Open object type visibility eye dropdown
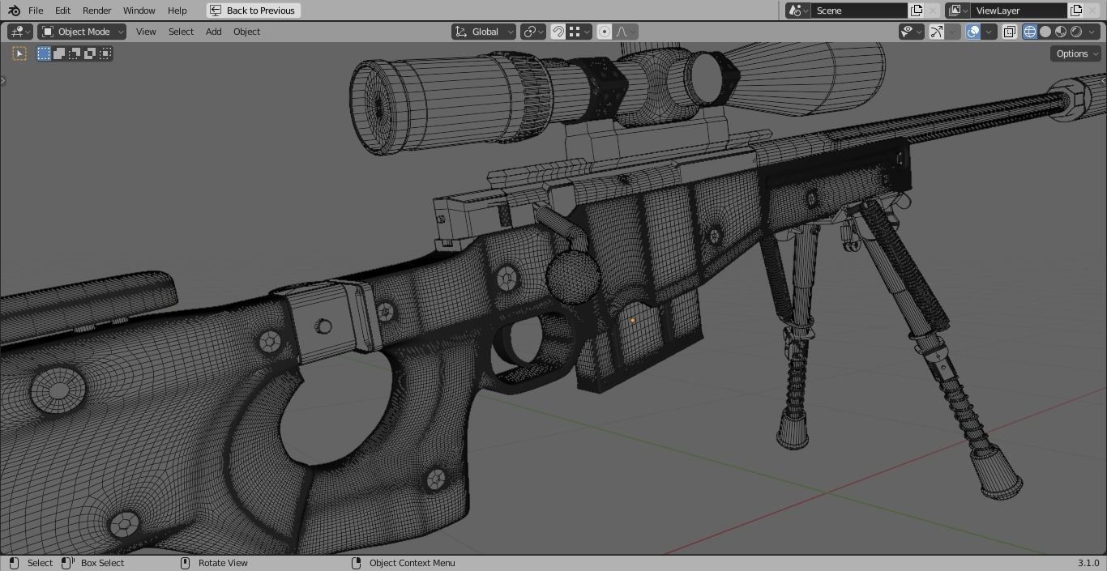Screen dimensions: 1107x571 pyautogui.click(x=912, y=32)
